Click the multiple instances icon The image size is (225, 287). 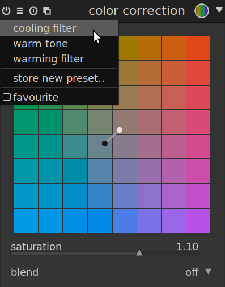coord(47,11)
